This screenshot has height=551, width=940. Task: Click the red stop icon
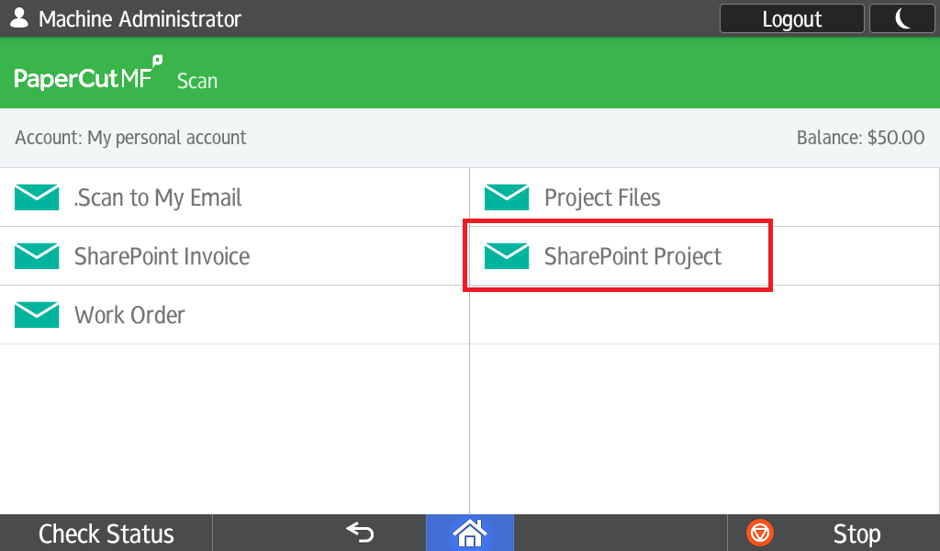[760, 533]
